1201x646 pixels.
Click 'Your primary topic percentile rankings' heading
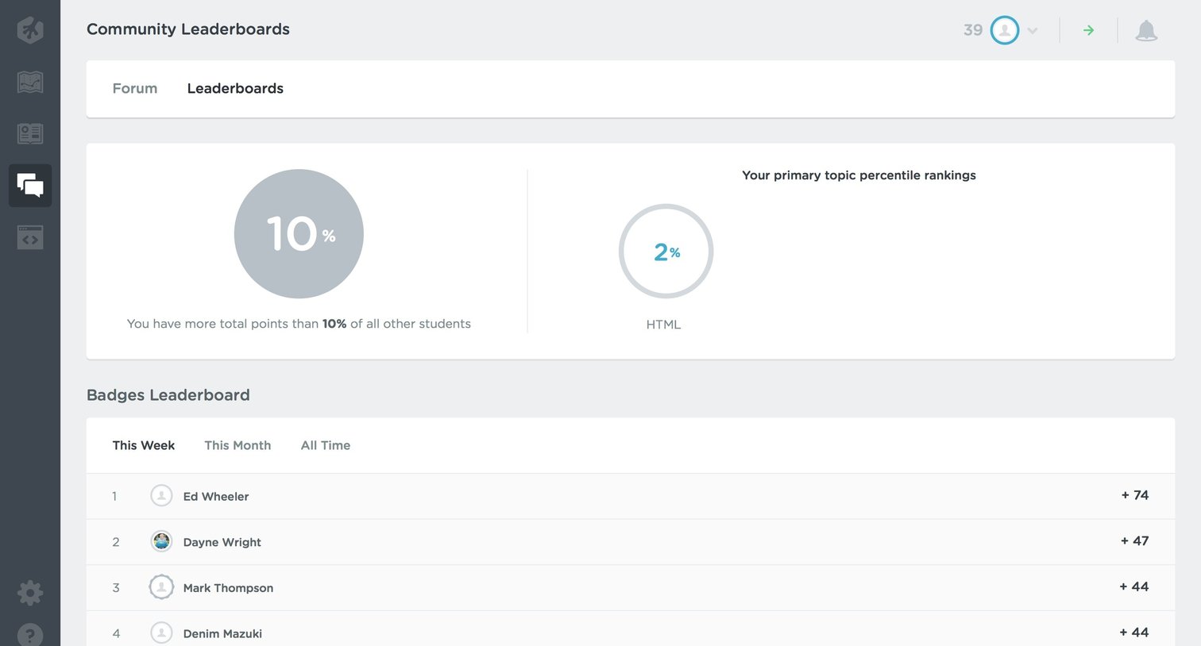(x=859, y=175)
